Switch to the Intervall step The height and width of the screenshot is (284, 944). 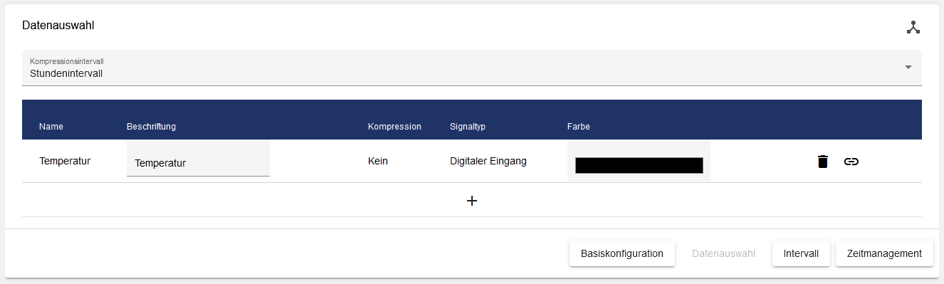coord(801,253)
